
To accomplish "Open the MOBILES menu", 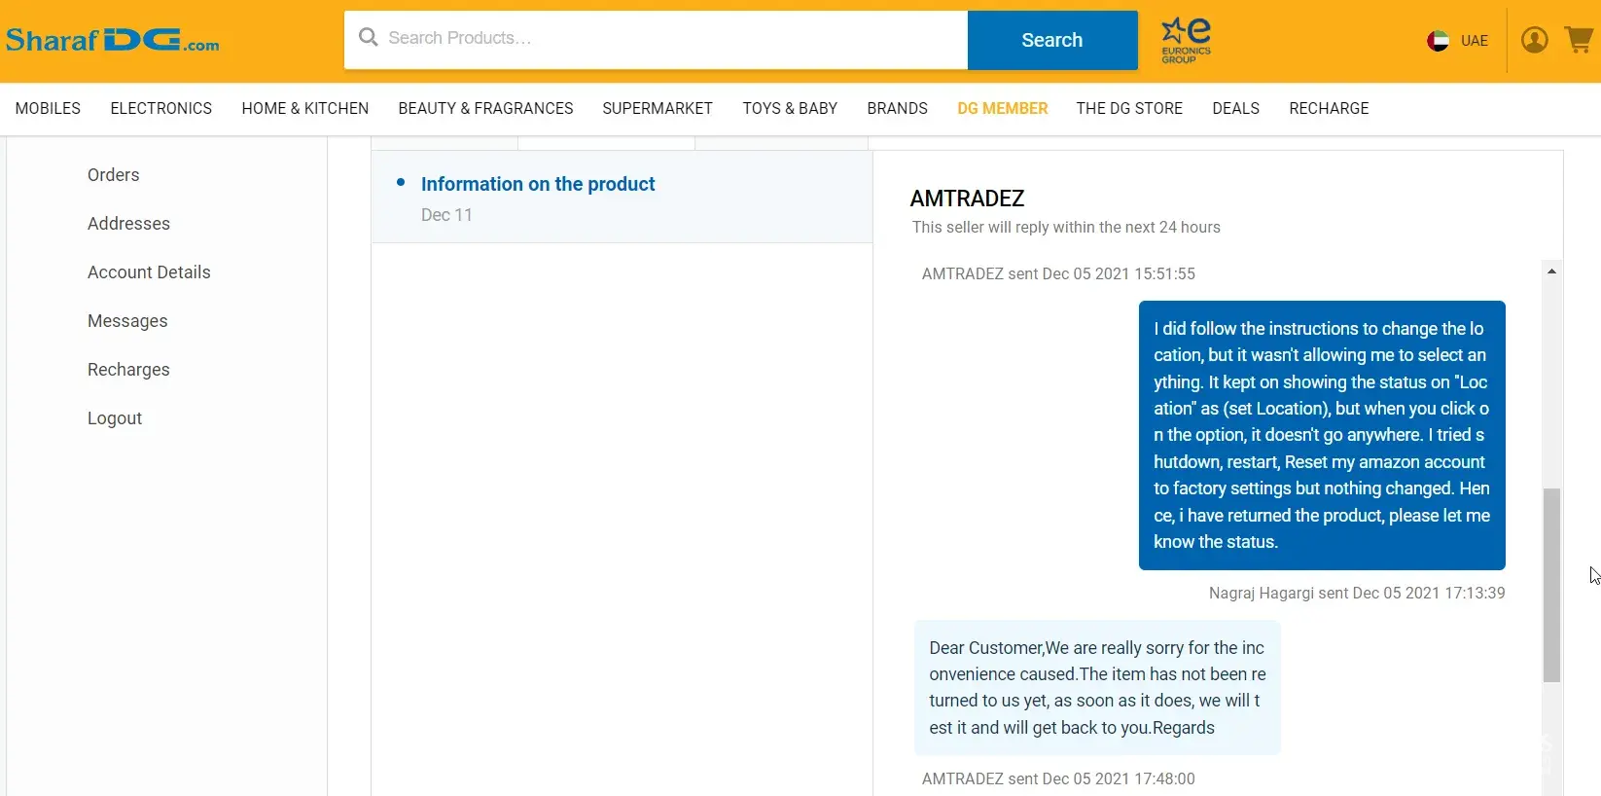I will coord(48,108).
